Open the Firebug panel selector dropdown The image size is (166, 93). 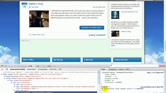18,66
